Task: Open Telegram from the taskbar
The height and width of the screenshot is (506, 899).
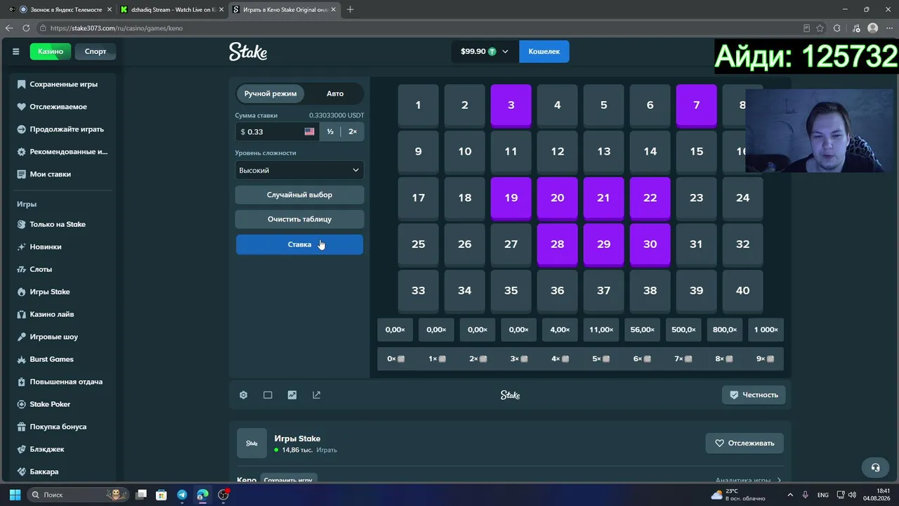Action: pyautogui.click(x=182, y=495)
